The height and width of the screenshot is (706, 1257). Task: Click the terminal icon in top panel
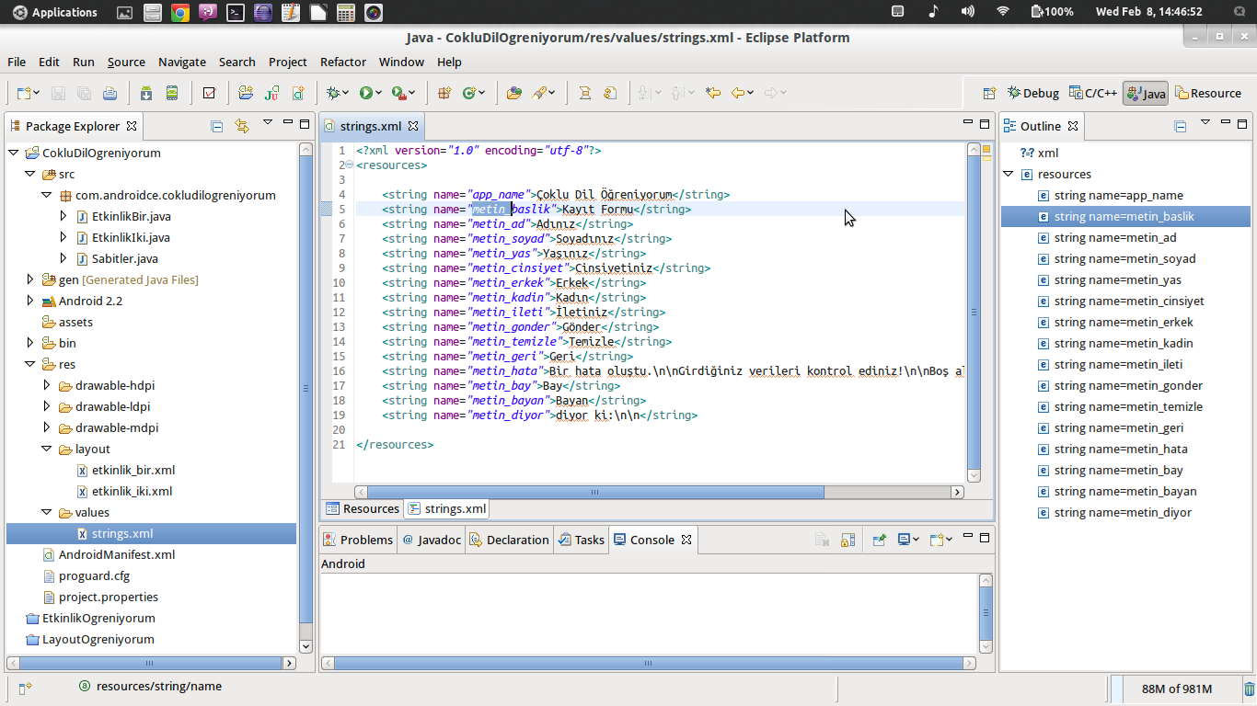236,12
